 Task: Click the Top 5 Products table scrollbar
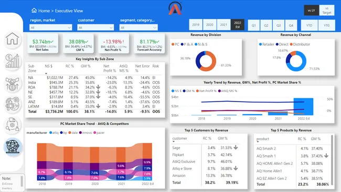click(x=332, y=160)
